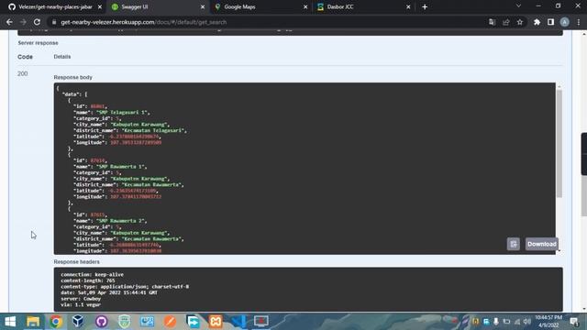Share this page using the share icon
587x330 pixels.
(506, 22)
